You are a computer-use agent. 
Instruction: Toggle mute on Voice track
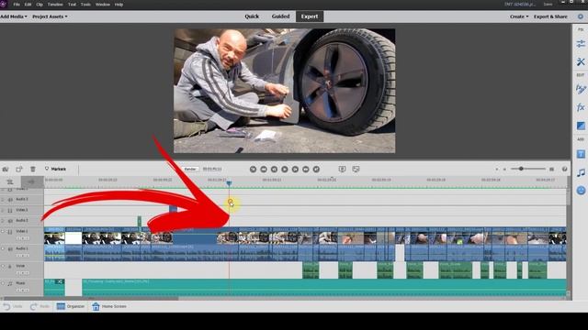pyautogui.click(x=10, y=267)
